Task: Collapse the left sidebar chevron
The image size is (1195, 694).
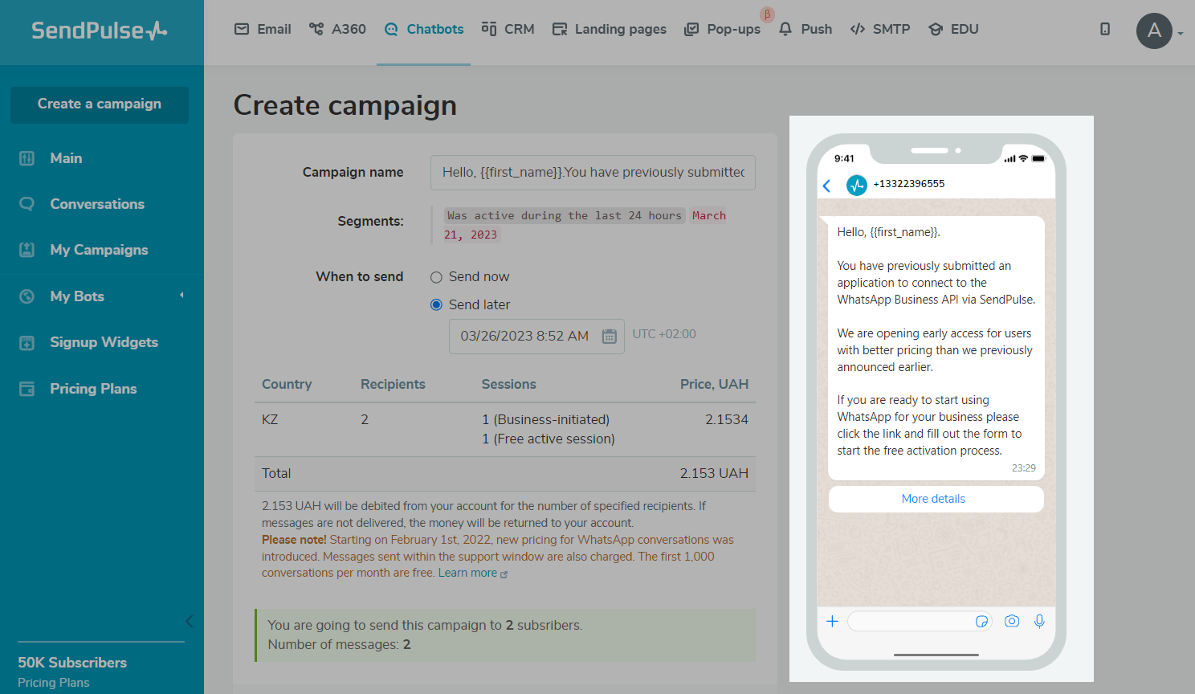Action: [189, 621]
